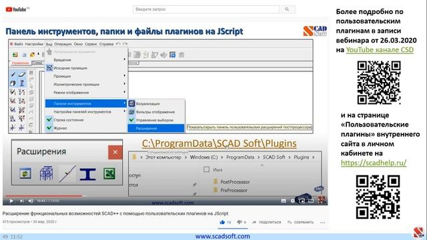Viewport: 427px width, 240px height.
Task: Click the refresh window icon in Расширения panel
Action: pyautogui.click(x=25, y=173)
